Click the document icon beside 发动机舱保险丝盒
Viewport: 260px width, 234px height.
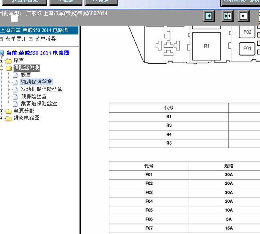(x=15, y=89)
